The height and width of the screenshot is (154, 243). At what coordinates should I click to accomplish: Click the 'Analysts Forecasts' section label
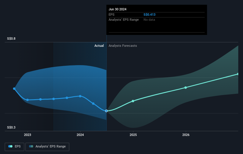coord(123,46)
